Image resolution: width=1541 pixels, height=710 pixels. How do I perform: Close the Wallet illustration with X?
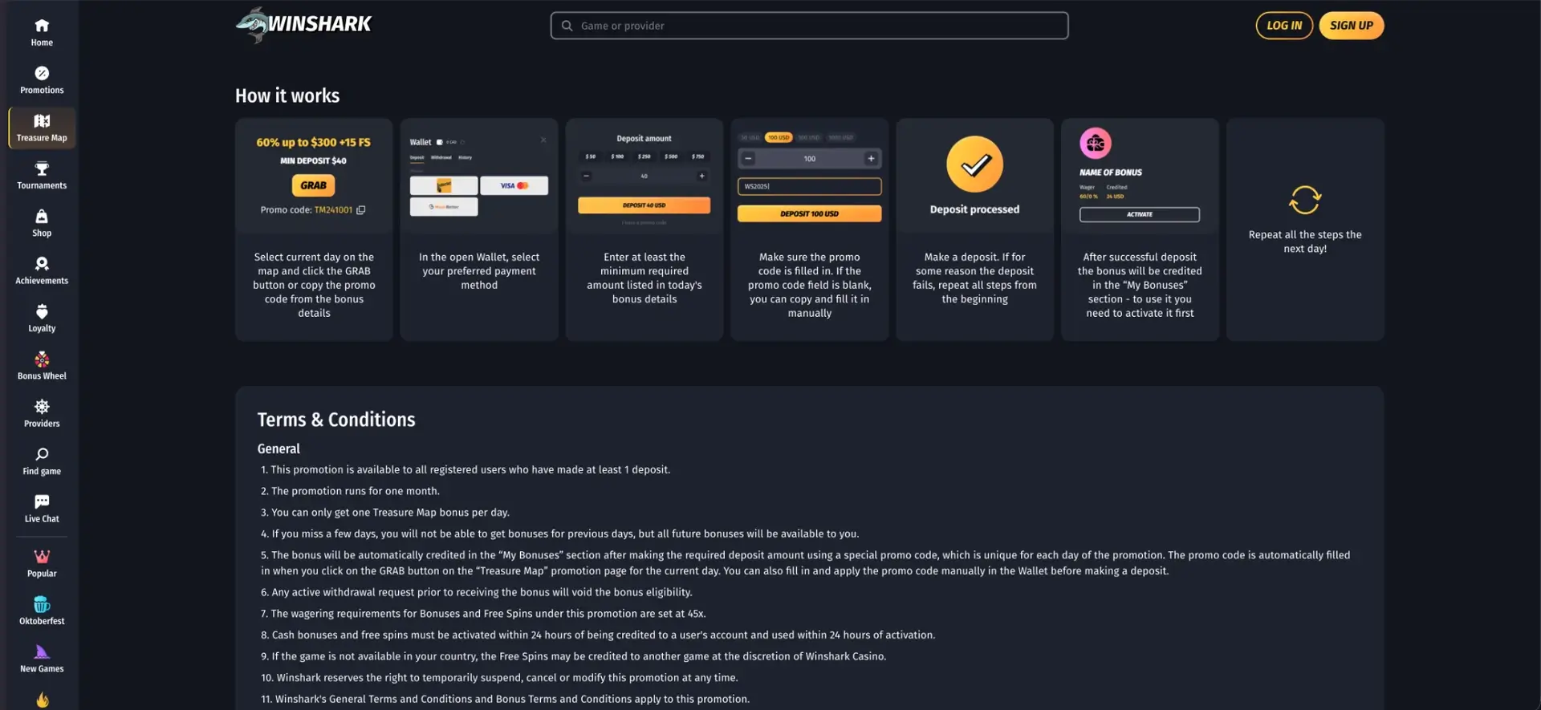[x=543, y=140]
